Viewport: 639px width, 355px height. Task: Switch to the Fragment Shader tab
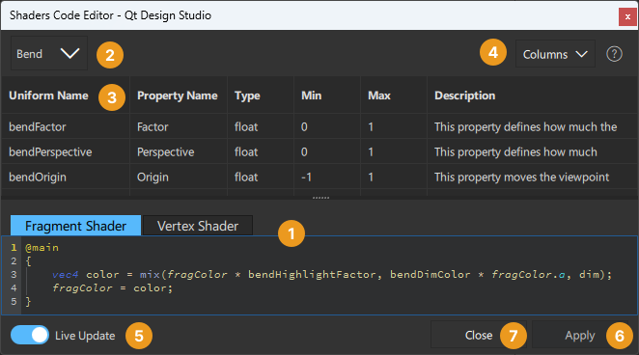76,226
